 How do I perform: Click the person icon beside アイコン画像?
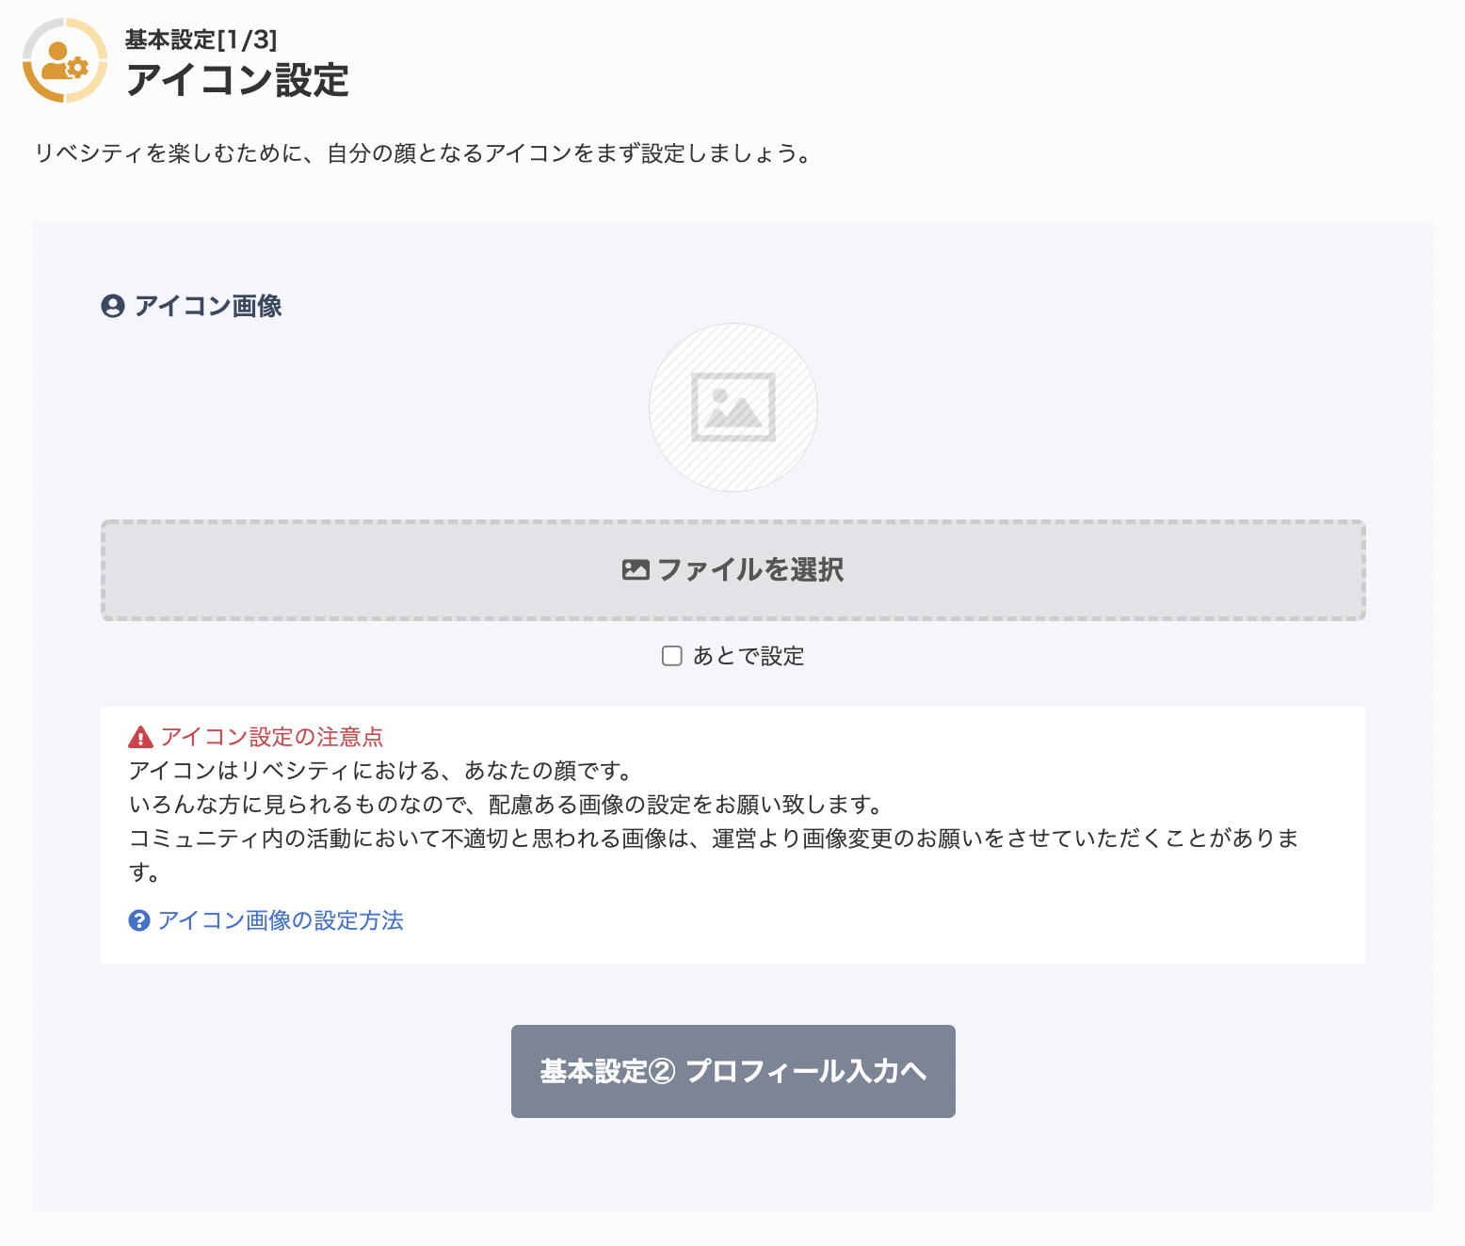[113, 306]
